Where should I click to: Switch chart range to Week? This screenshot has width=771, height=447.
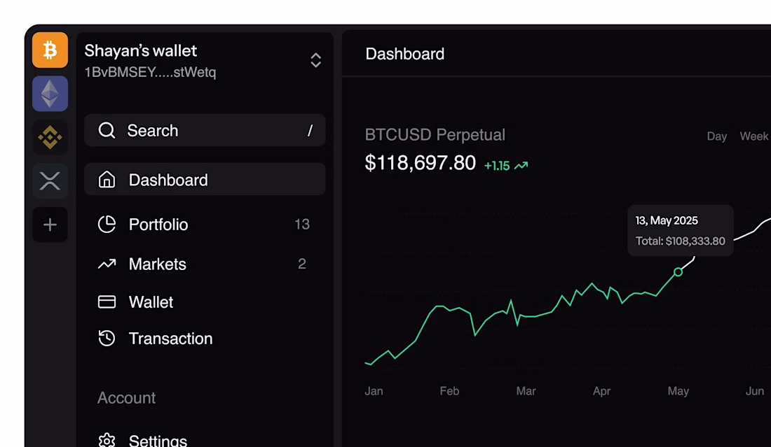pyautogui.click(x=754, y=136)
